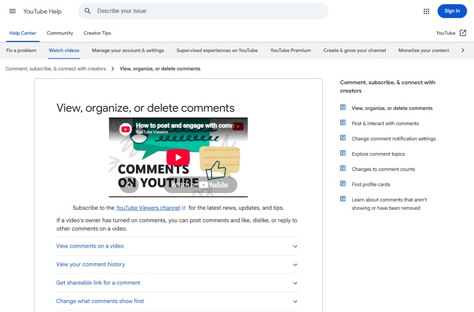Screen dimensions: 474x312
Task: Click YouTube Help title
Action: [x=42, y=11]
